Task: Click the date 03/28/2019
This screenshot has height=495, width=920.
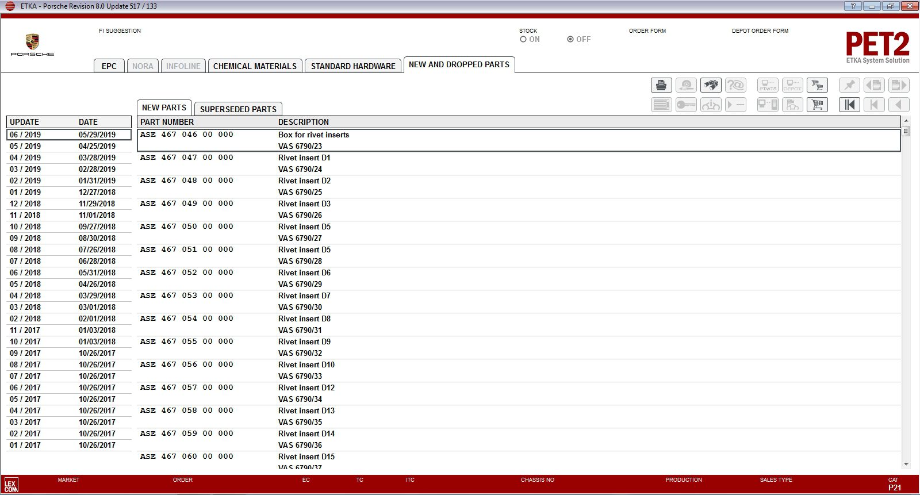Action: 97,158
